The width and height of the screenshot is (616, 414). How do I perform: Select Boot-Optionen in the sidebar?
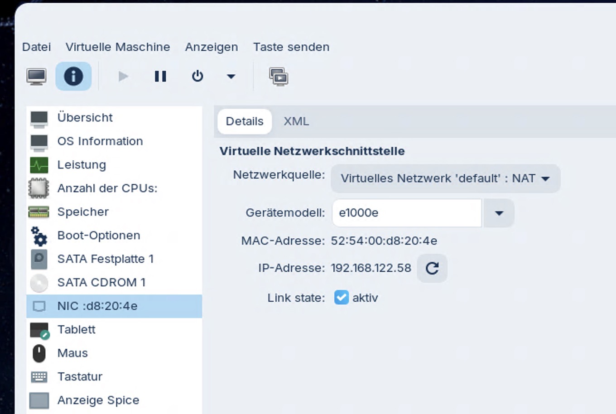[98, 236]
